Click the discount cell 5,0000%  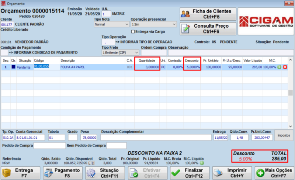192,67
